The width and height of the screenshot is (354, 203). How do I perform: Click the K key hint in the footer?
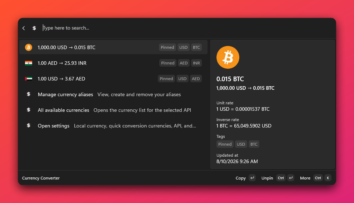328,178
